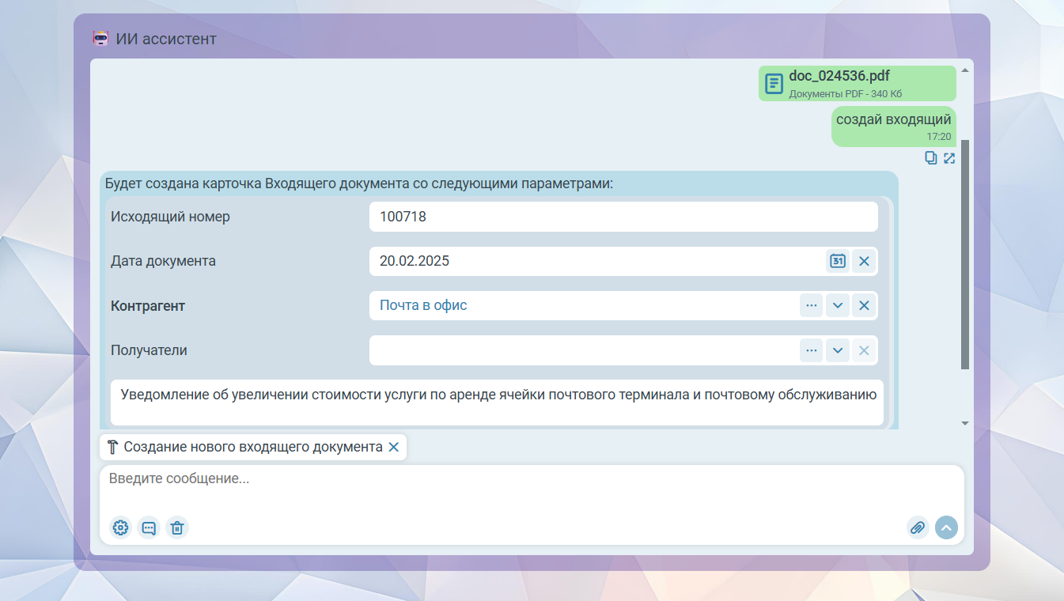
Task: Open Контрагент selection dialog via ellipsis
Action: coord(811,305)
